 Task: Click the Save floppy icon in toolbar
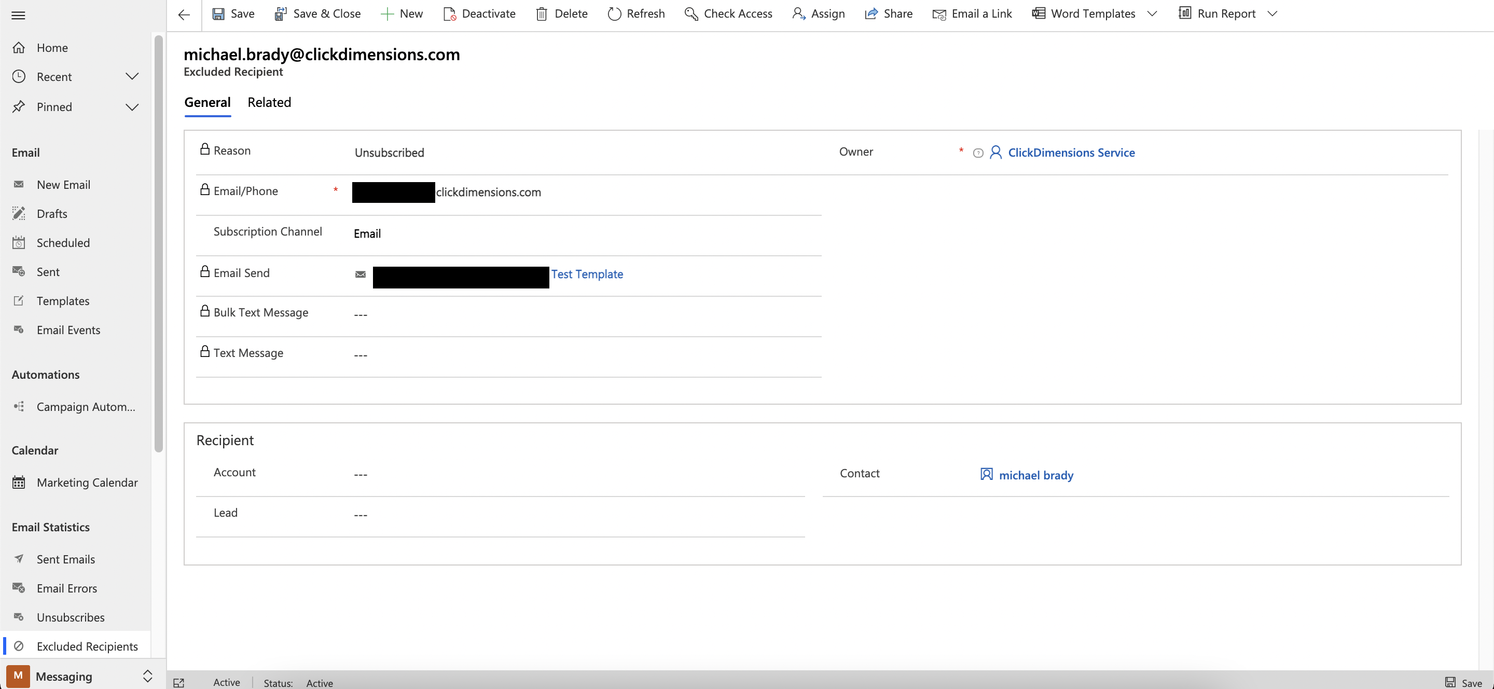click(218, 14)
